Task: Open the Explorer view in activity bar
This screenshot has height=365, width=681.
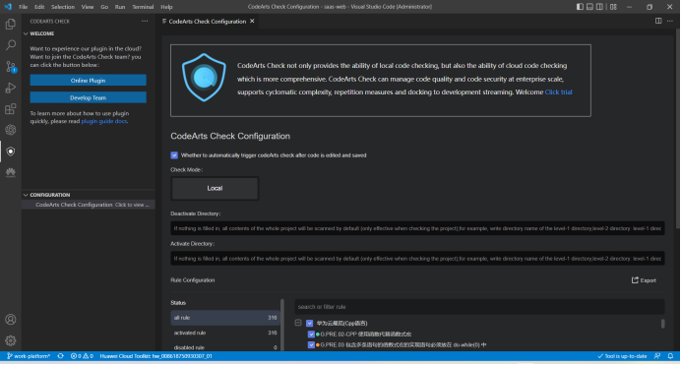Action: 11,24
